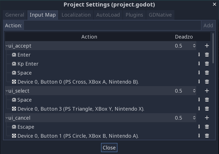Focus the Action name input field
This screenshot has width=219, height=154.
tap(112, 25)
